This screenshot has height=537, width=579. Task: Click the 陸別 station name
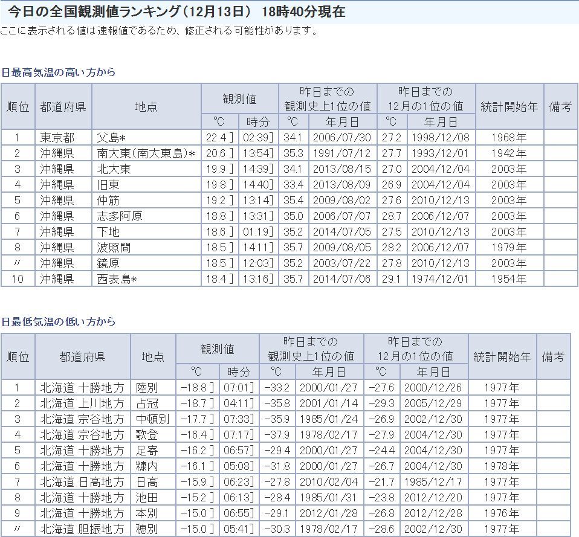point(147,388)
